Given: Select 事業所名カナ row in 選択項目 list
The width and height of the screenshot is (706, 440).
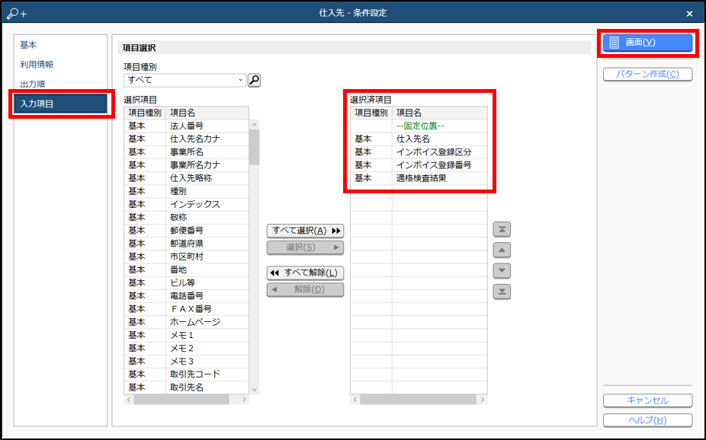Looking at the screenshot, I should 186,165.
